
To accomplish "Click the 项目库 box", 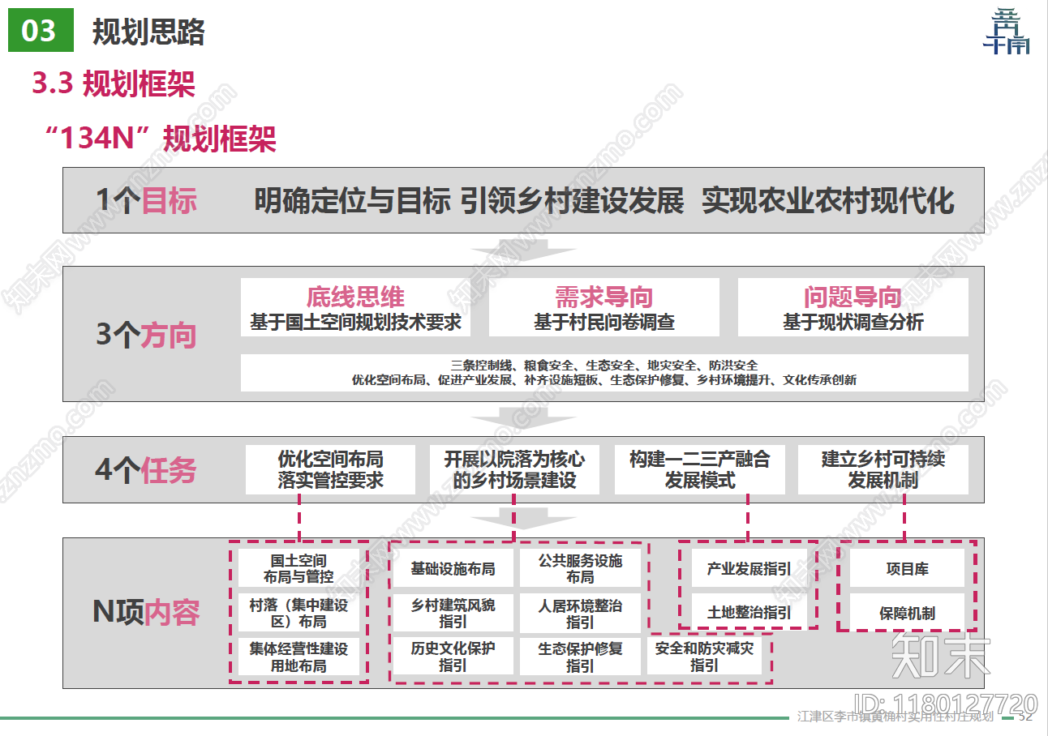I will pos(907,568).
